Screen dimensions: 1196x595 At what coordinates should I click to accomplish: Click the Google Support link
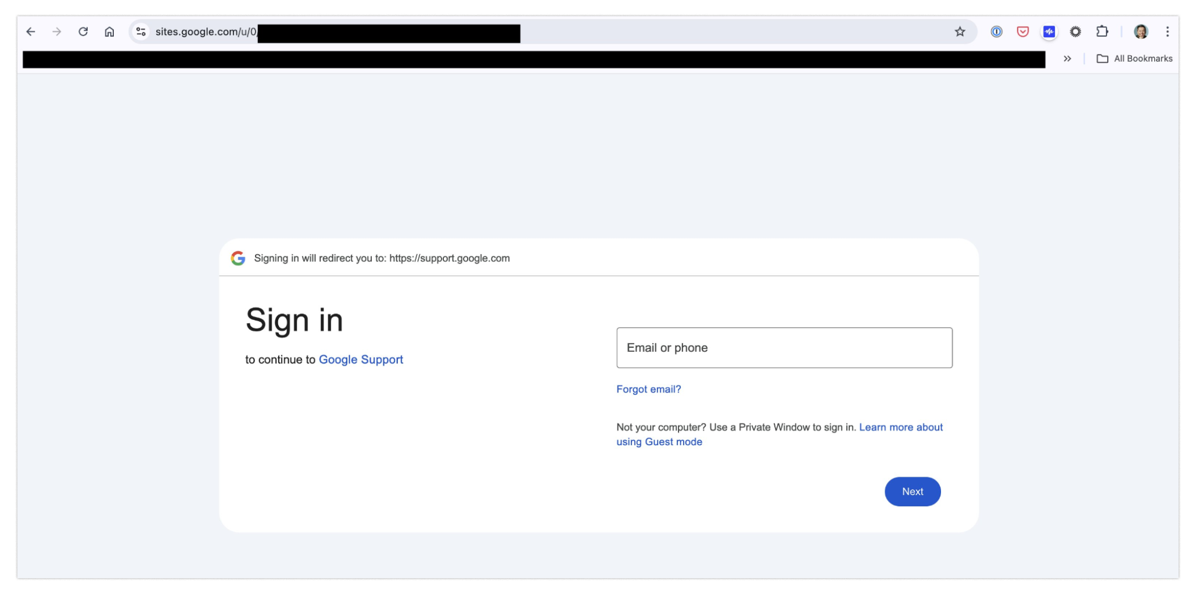coord(361,360)
